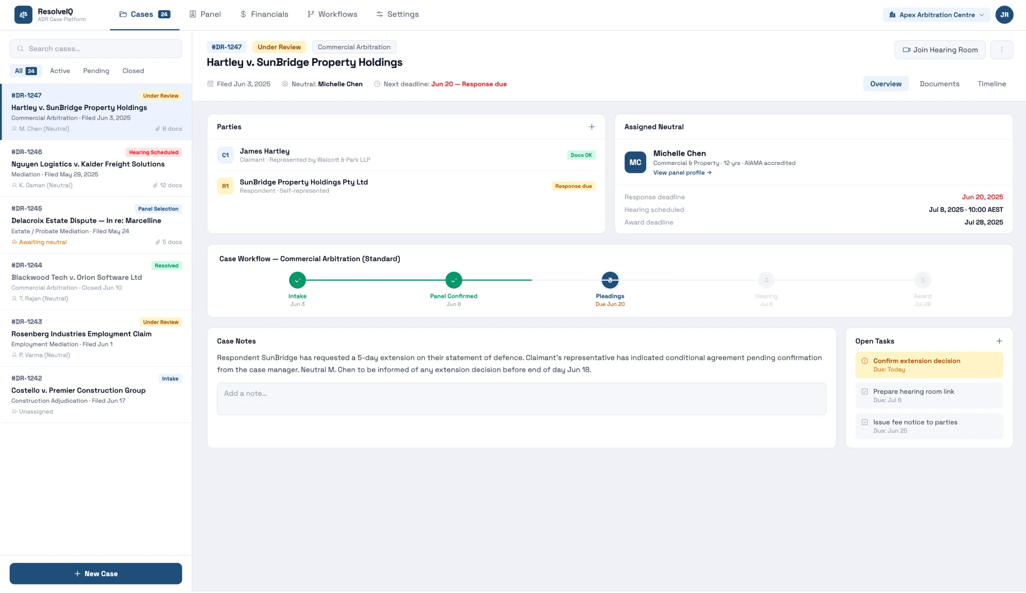Open the Financials tab
Image resolution: width=1026 pixels, height=593 pixels.
264,14
